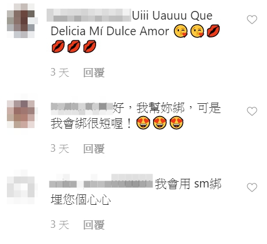Image resolution: width=267 pixels, height=244 pixels.
Task: Open avatar of the Spanish-language commenter
Action: tap(21, 20)
